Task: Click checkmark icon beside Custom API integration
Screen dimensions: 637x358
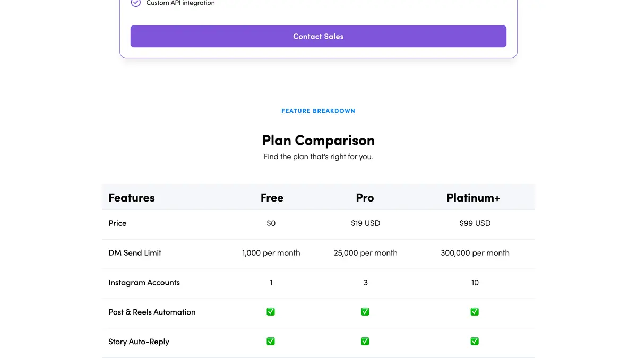Action: pyautogui.click(x=136, y=3)
